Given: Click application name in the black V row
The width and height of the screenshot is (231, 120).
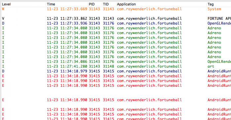Looking at the screenshot, I should tap(149, 18).
